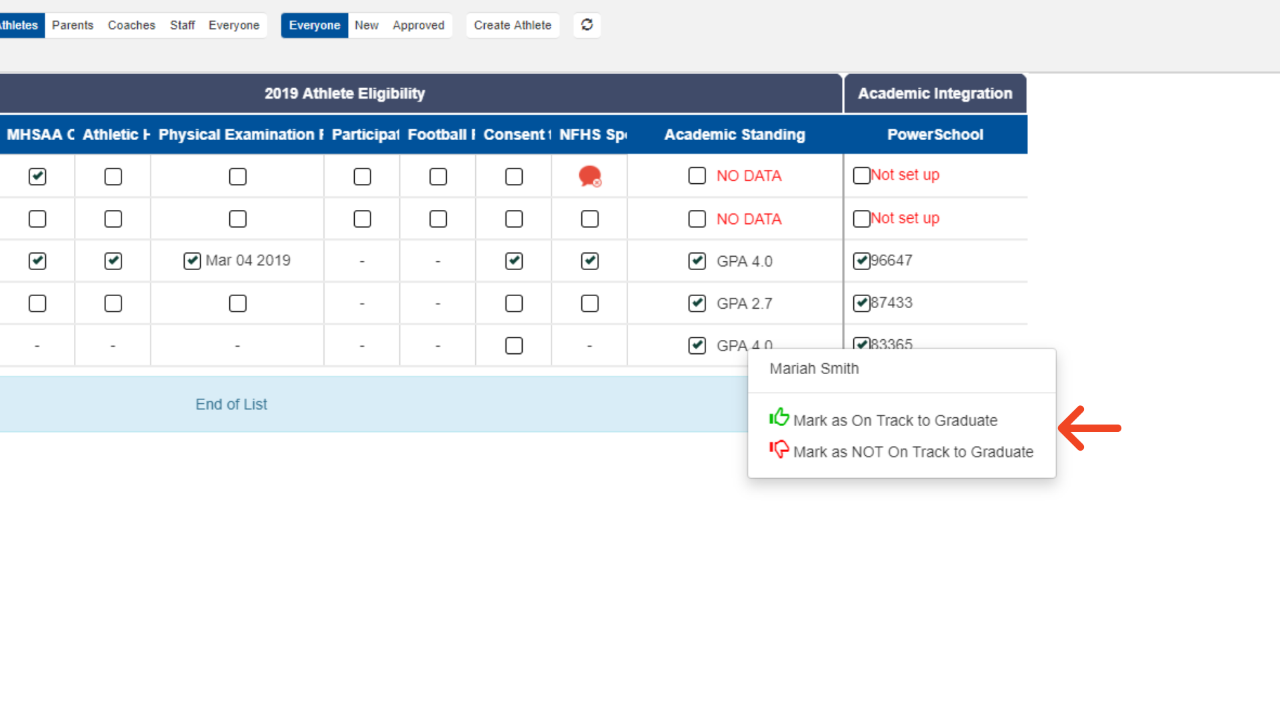Switch to the Coaches tab
The width and height of the screenshot is (1280, 720).
click(x=131, y=25)
